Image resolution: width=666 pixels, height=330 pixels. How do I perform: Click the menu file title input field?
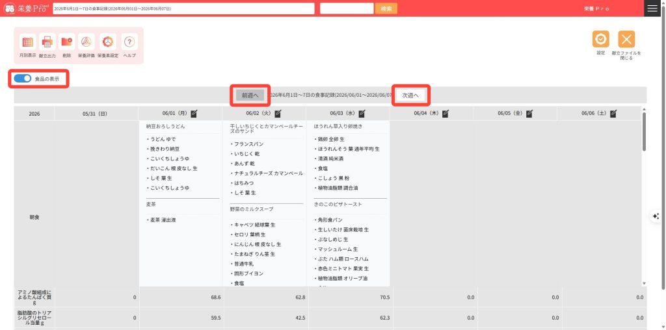click(183, 8)
